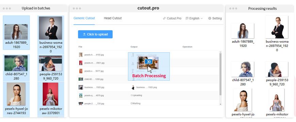Click the small red thumbnail of pexels-m...0901.jpg
296x122 pixels.
pos(81,63)
